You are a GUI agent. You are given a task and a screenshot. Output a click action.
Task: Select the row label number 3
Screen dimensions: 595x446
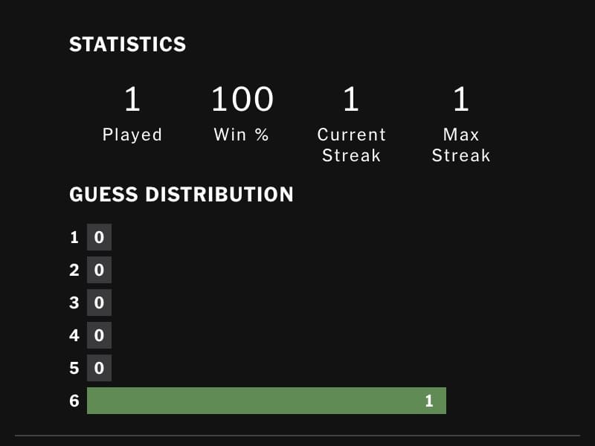click(74, 303)
